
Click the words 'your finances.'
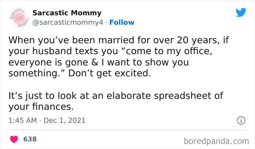click(x=40, y=106)
